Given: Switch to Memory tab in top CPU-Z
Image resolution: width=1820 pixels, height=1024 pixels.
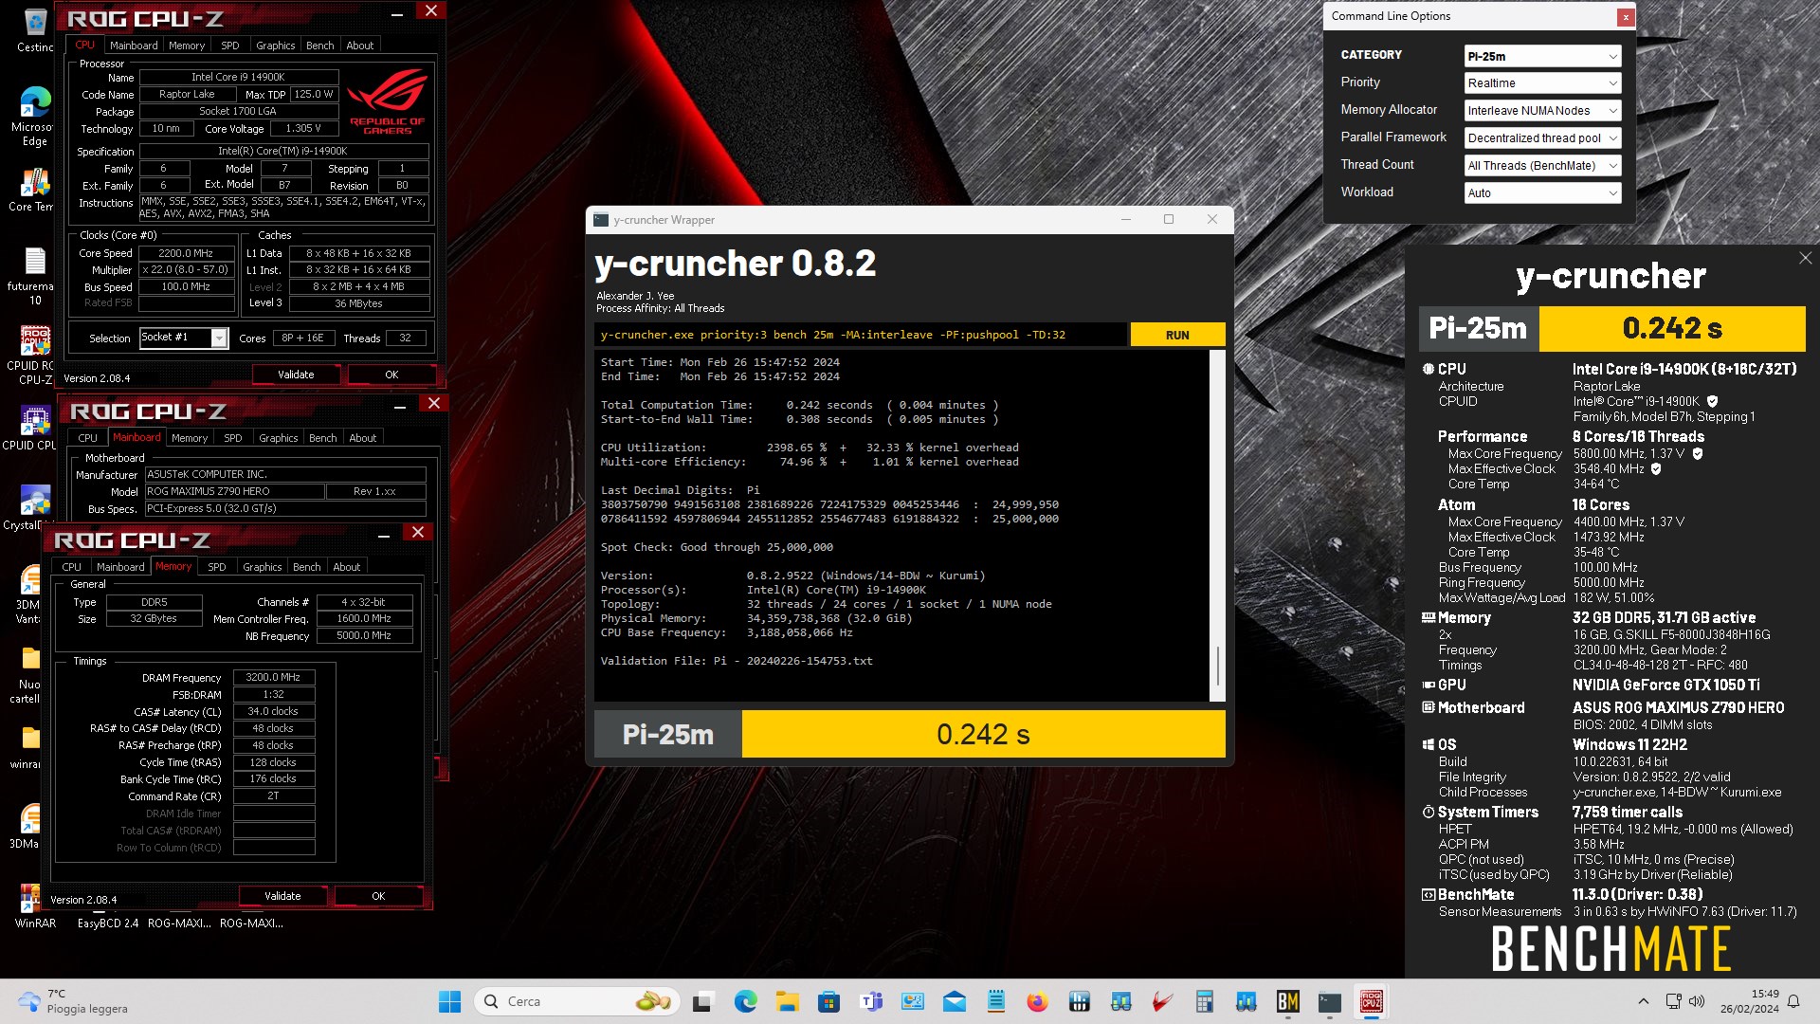Looking at the screenshot, I should (x=187, y=46).
